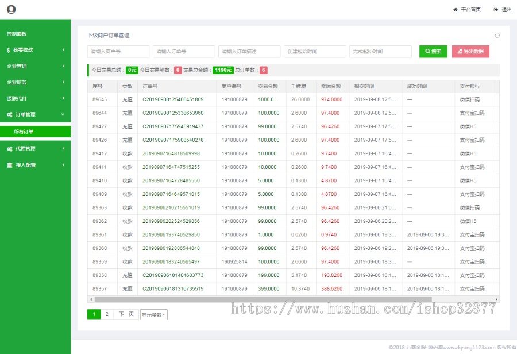Expand 接入配置 sidebar menu chevron
Viewport: 517px width, 354px height.
coord(64,165)
